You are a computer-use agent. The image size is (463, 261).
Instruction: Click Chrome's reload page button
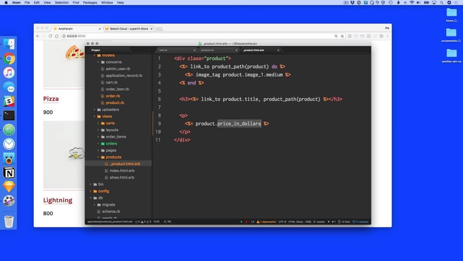[50, 36]
